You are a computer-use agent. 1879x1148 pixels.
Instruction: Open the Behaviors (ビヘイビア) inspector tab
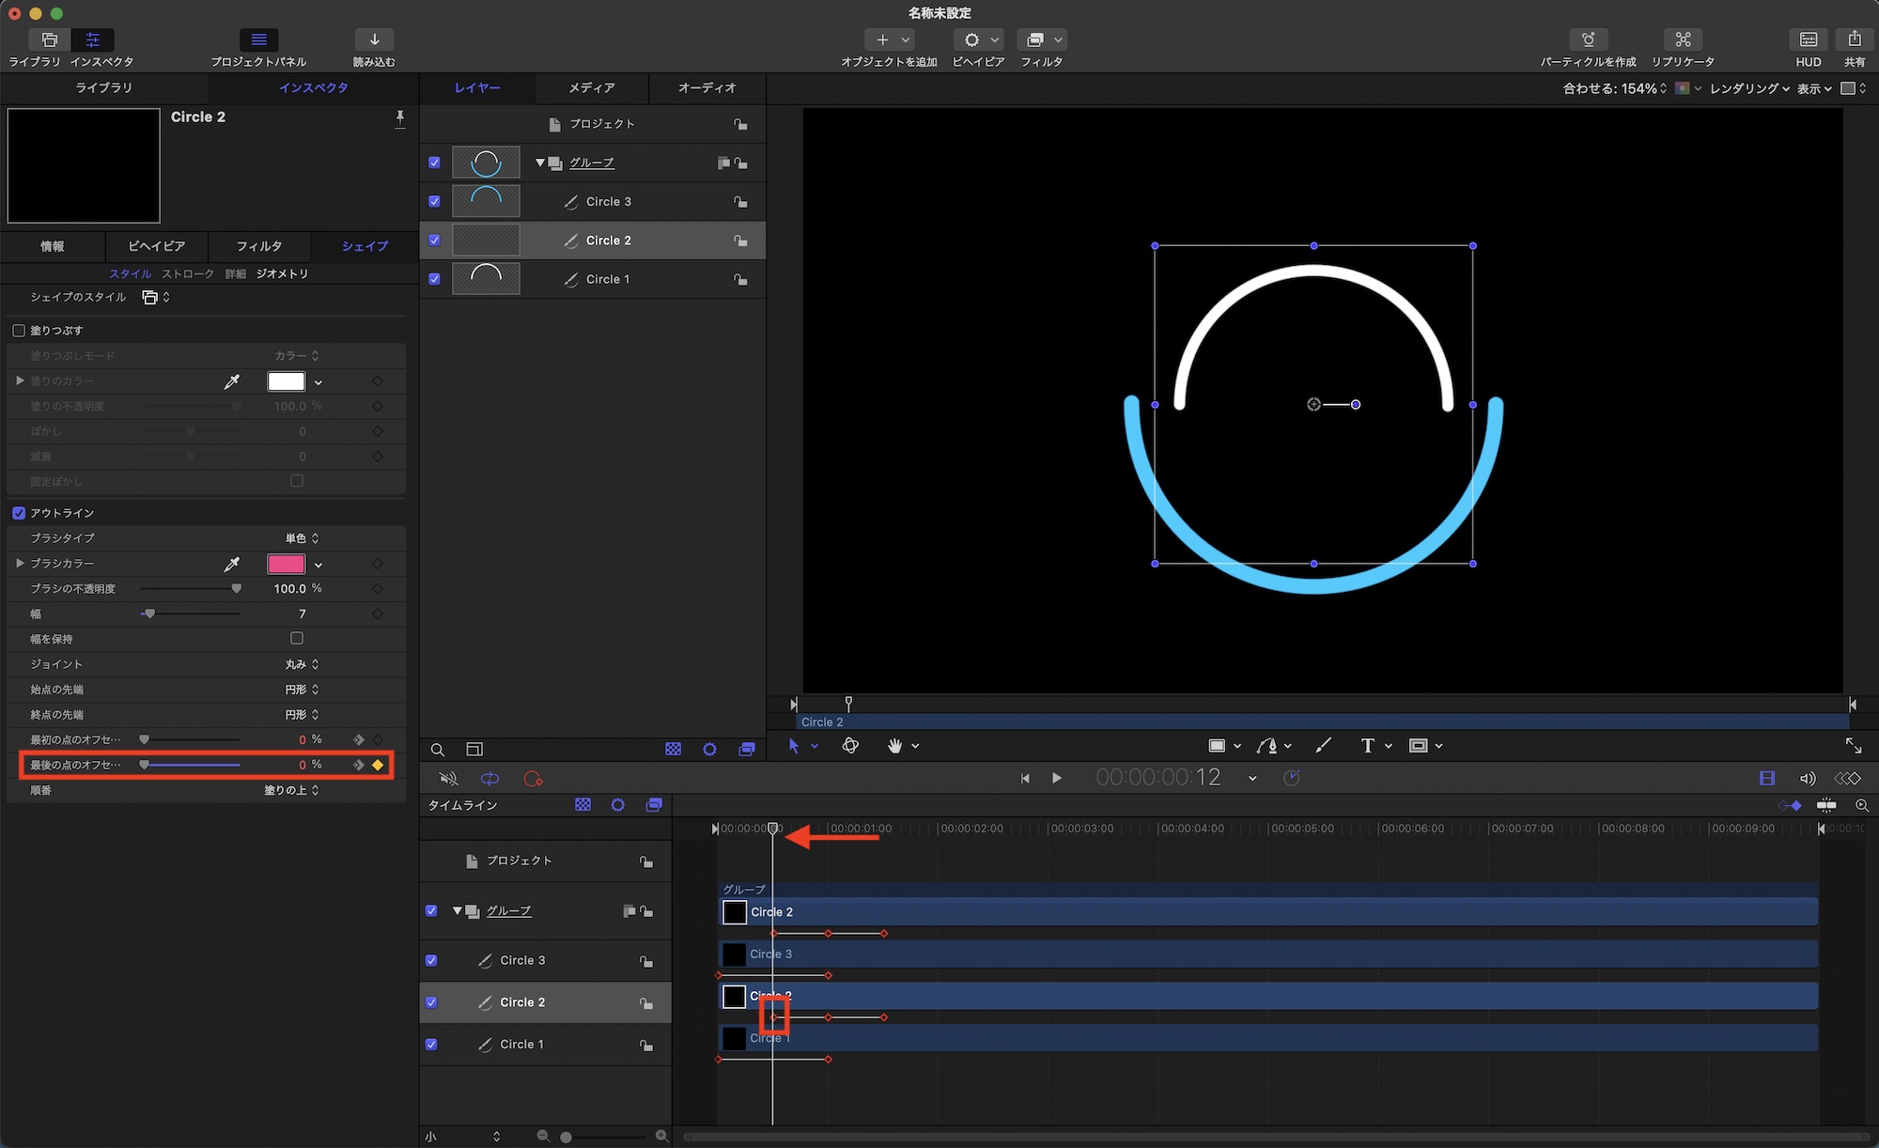click(x=156, y=246)
